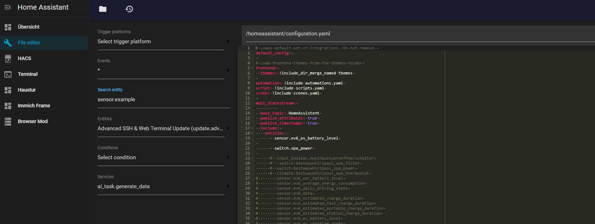
Task: Click the commented sensor.ev6_estimated_charge_duration line
Action: pyautogui.click(x=310, y=198)
